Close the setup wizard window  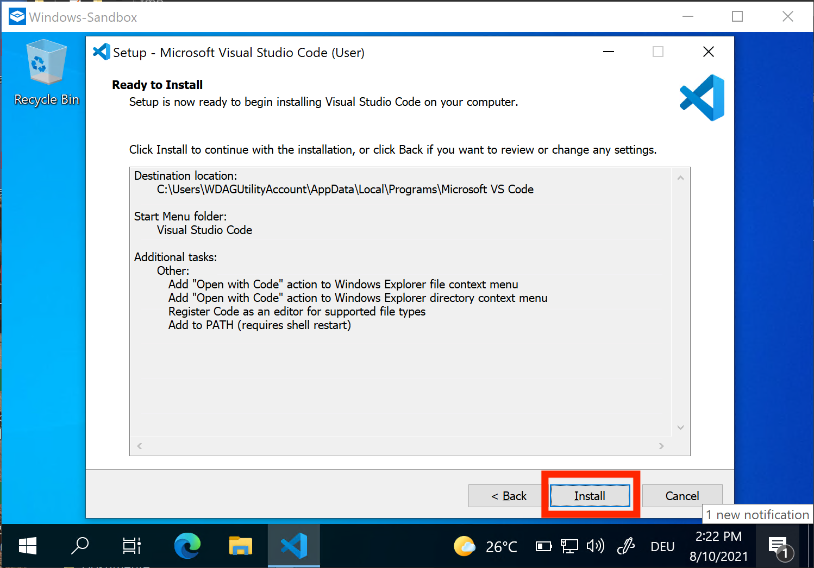[709, 52]
